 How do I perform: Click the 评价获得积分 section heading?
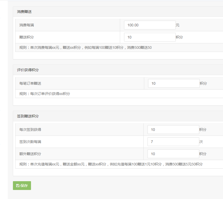click(x=28, y=70)
